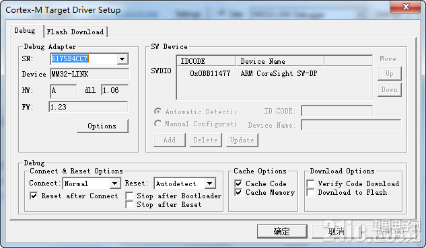Expand the Connect mode dropdown

point(115,183)
